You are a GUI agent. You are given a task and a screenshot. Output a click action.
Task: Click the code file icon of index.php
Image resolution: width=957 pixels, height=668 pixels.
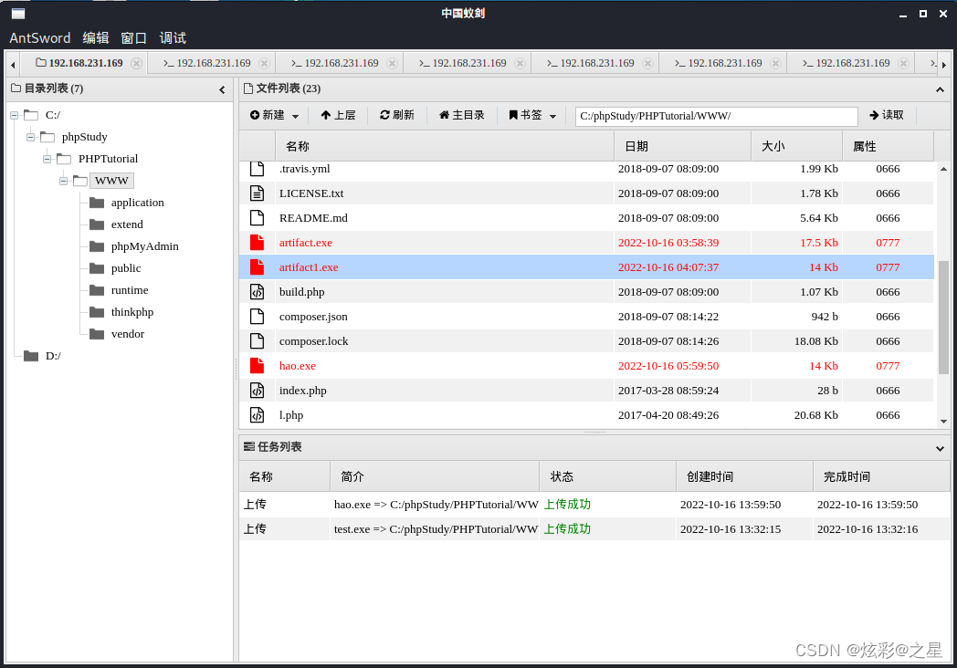click(257, 390)
